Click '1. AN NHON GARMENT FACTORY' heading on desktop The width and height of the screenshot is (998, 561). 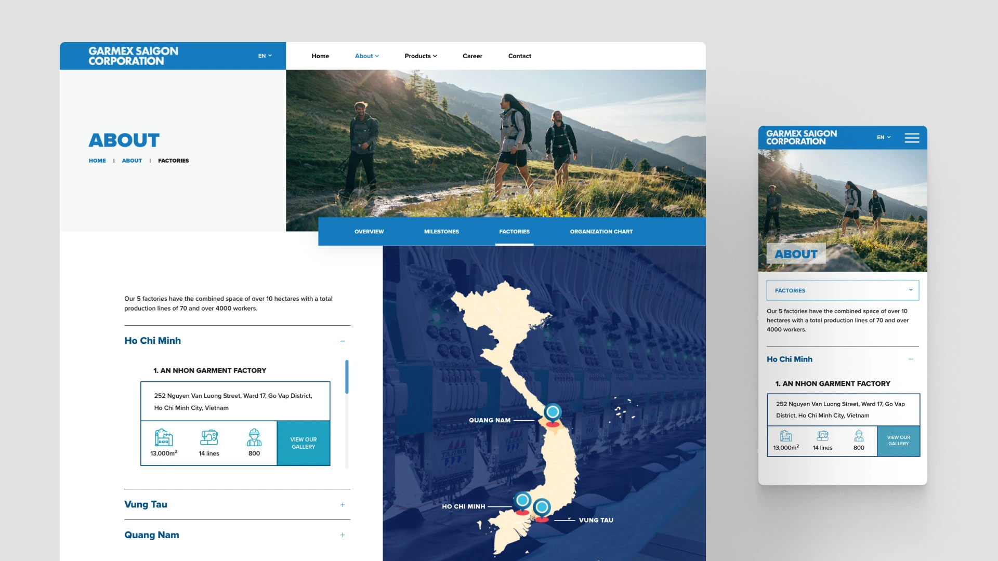pyautogui.click(x=209, y=370)
